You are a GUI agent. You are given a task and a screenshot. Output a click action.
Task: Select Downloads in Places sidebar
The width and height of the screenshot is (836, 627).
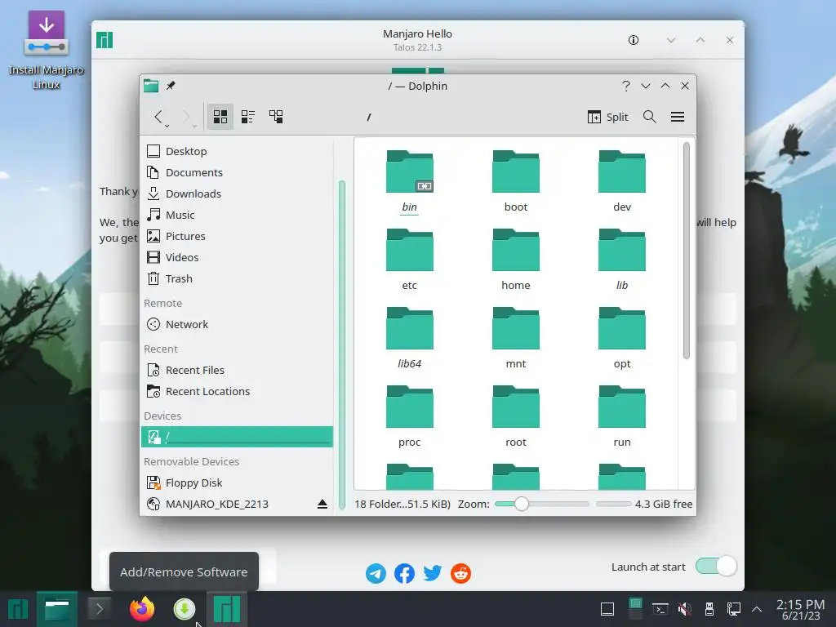[237, 194]
